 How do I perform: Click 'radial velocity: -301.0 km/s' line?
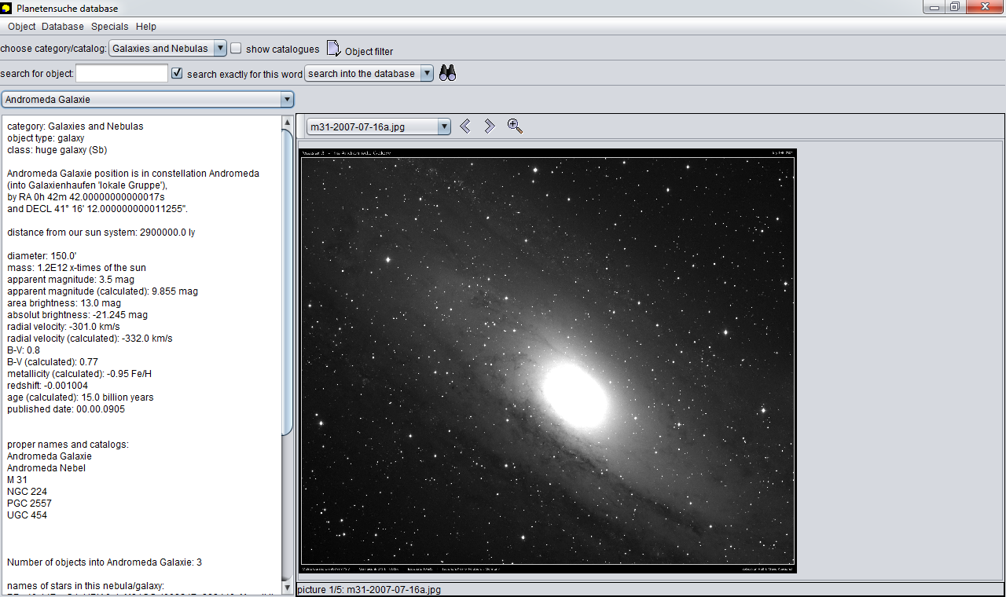coord(74,327)
